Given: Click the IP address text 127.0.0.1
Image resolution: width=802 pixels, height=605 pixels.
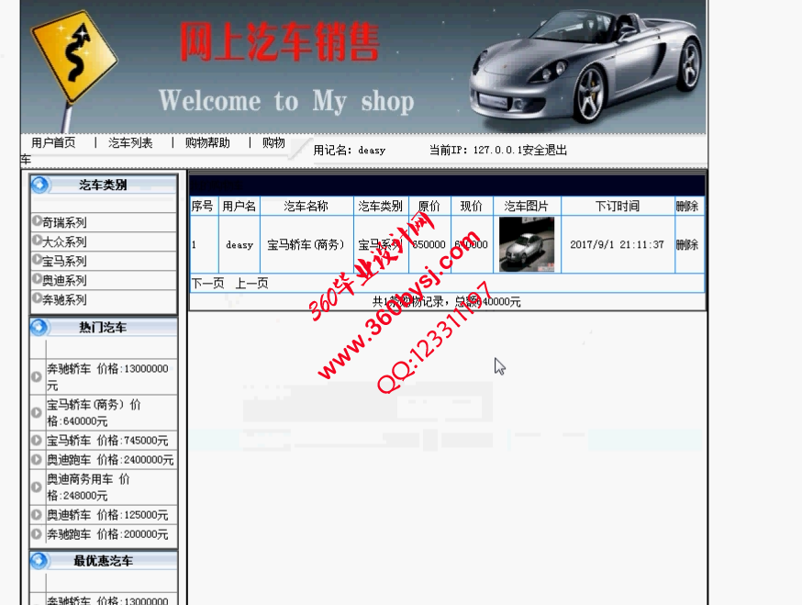Looking at the screenshot, I should pyautogui.click(x=498, y=150).
